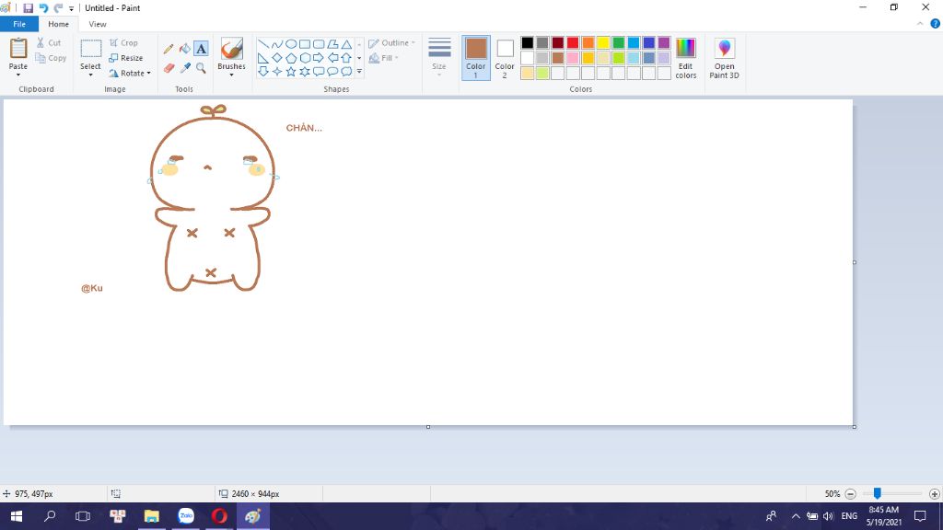The height and width of the screenshot is (530, 943).
Task: Expand the Shapes gallery more arrow
Action: click(x=359, y=72)
